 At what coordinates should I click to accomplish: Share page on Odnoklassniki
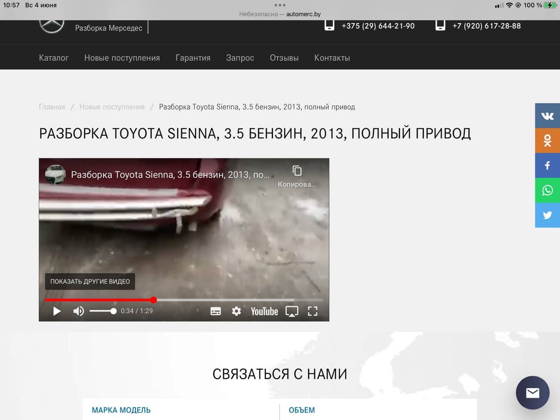point(547,140)
